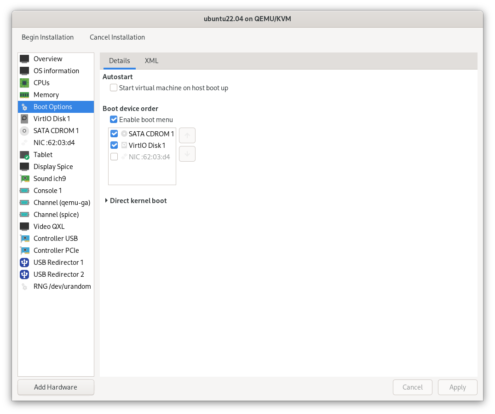Select SATA CDROM 1 in the sidebar
Viewport: 495px width, 414px height.
pyautogui.click(x=56, y=130)
